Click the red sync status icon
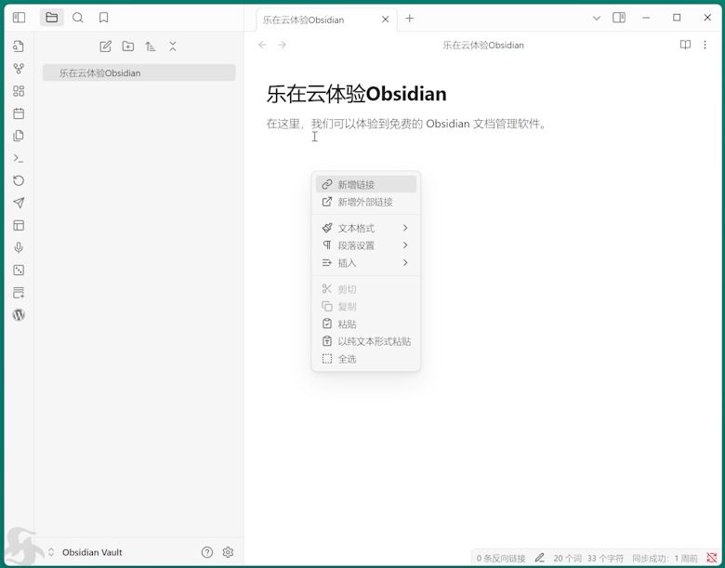 pos(712,558)
